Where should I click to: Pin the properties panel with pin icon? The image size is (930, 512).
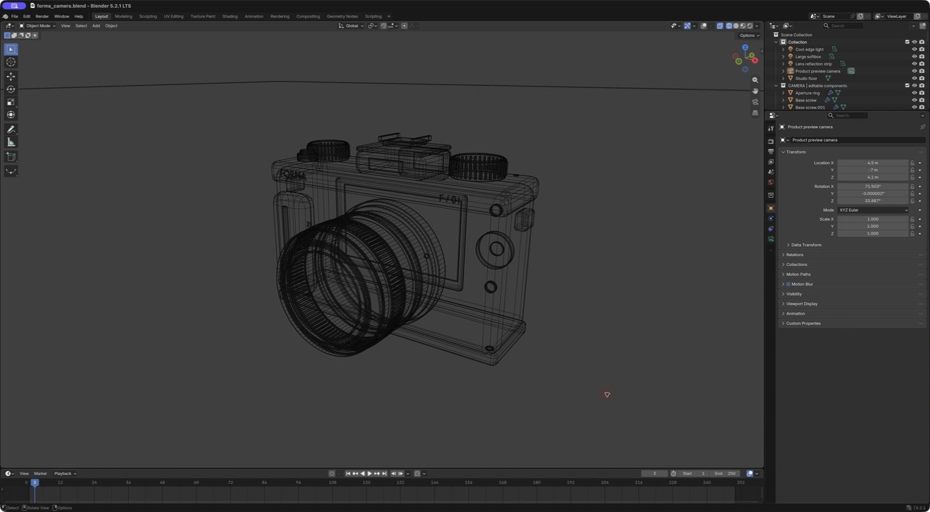coord(923,127)
